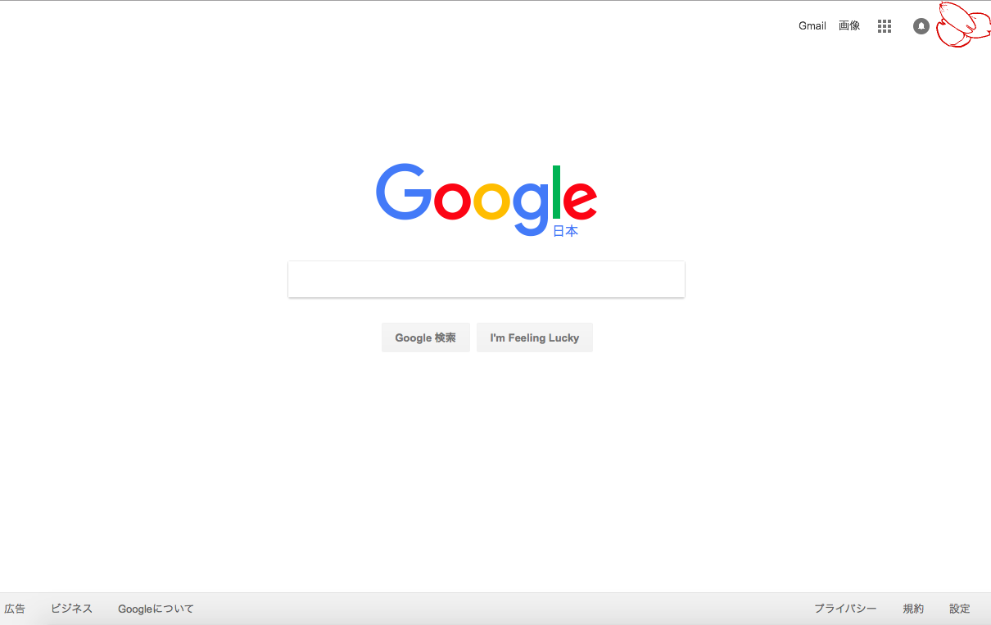Viewport: 991px width, 625px height.
Task: Click the blue capital G in logo
Action: 404,192
